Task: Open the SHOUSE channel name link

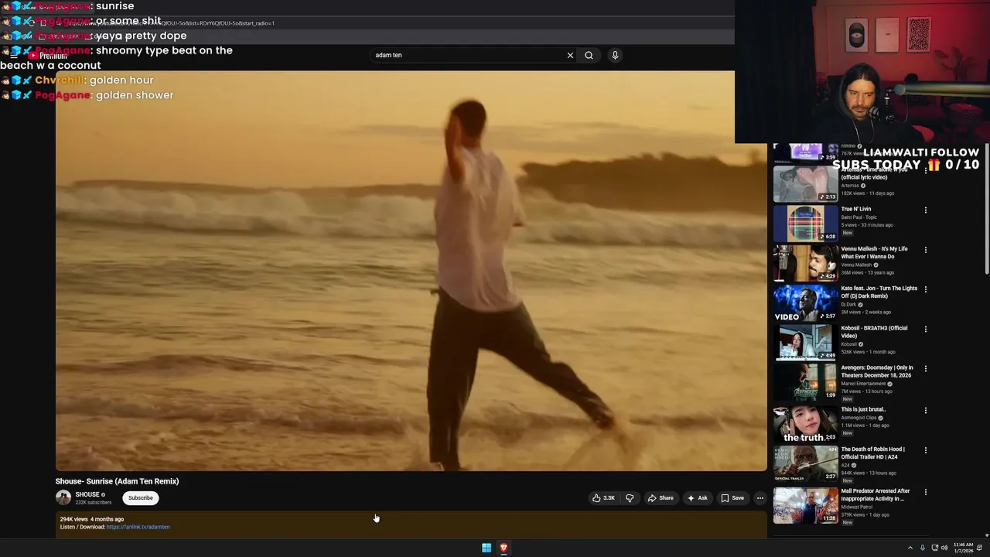Action: coord(87,494)
